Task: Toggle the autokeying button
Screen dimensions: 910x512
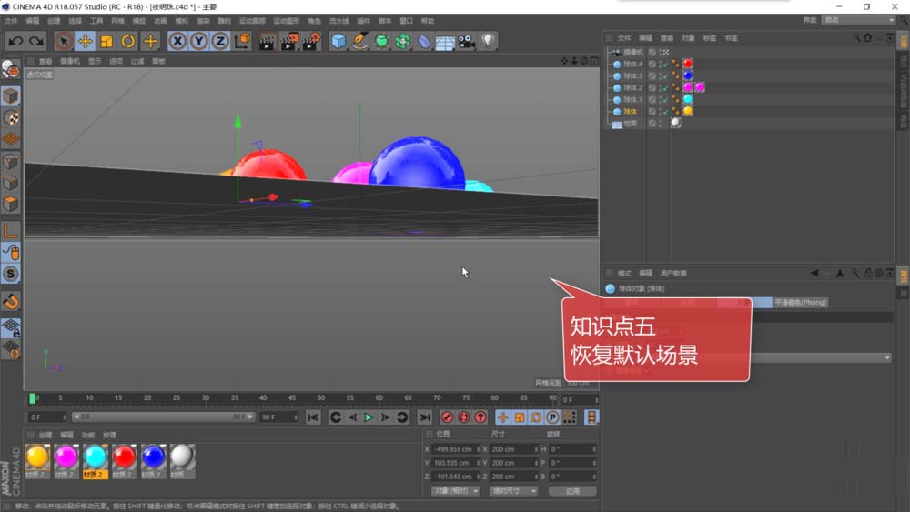Action: 464,417
